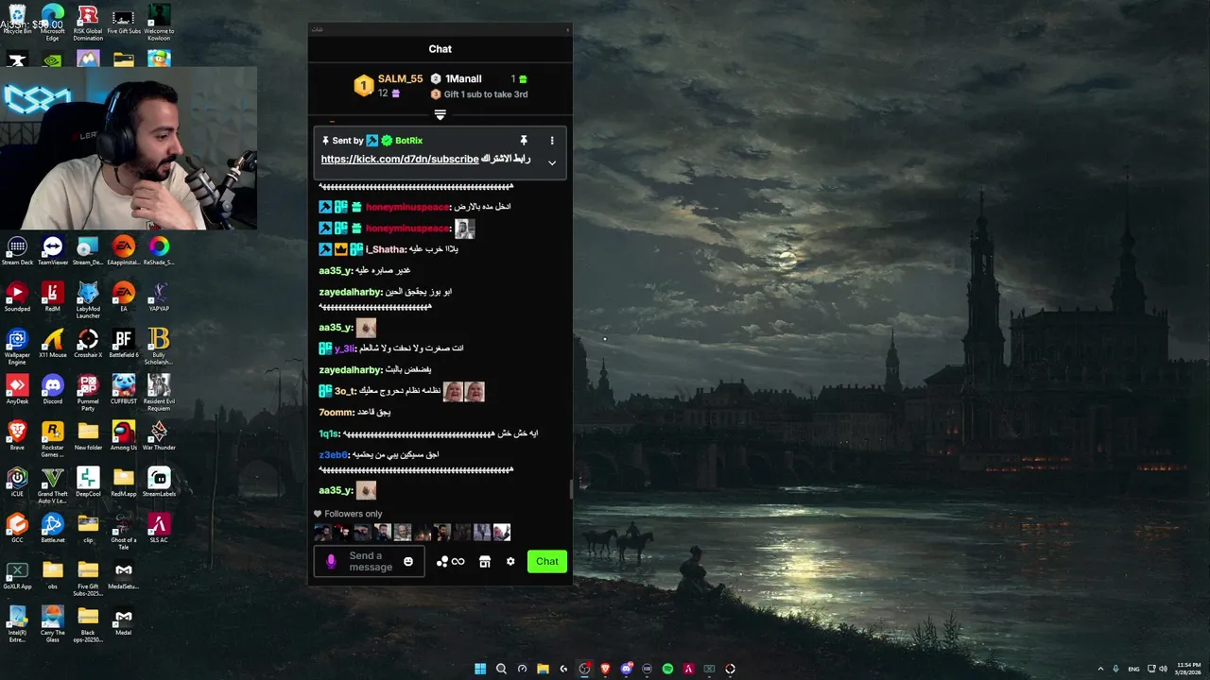Open taskbar Search
The width and height of the screenshot is (1210, 680).
501,669
